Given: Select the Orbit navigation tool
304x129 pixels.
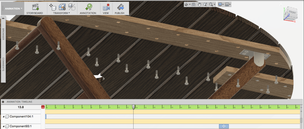Looking at the screenshot, I should 186,5.
